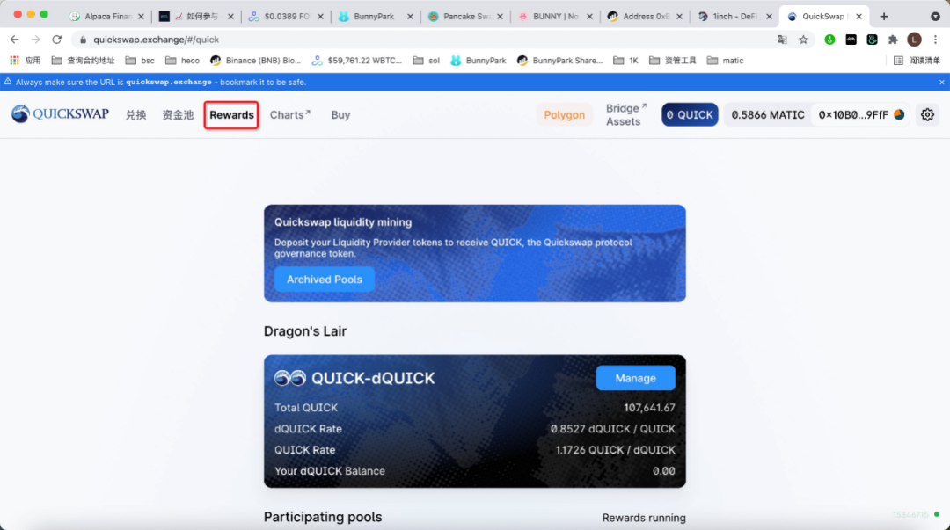Open the $59,761.22 WBTC bookmark
This screenshot has height=530, width=950.
pos(356,61)
